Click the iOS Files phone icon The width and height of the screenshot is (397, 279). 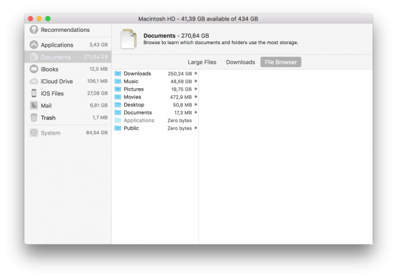34,93
